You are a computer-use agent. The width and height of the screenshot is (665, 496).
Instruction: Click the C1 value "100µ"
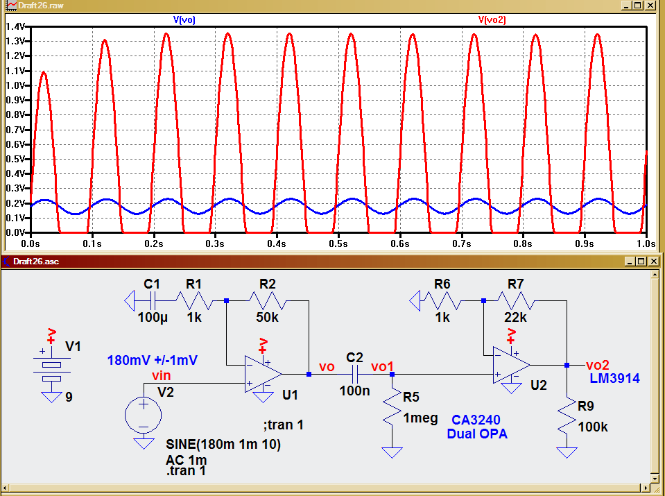click(153, 317)
